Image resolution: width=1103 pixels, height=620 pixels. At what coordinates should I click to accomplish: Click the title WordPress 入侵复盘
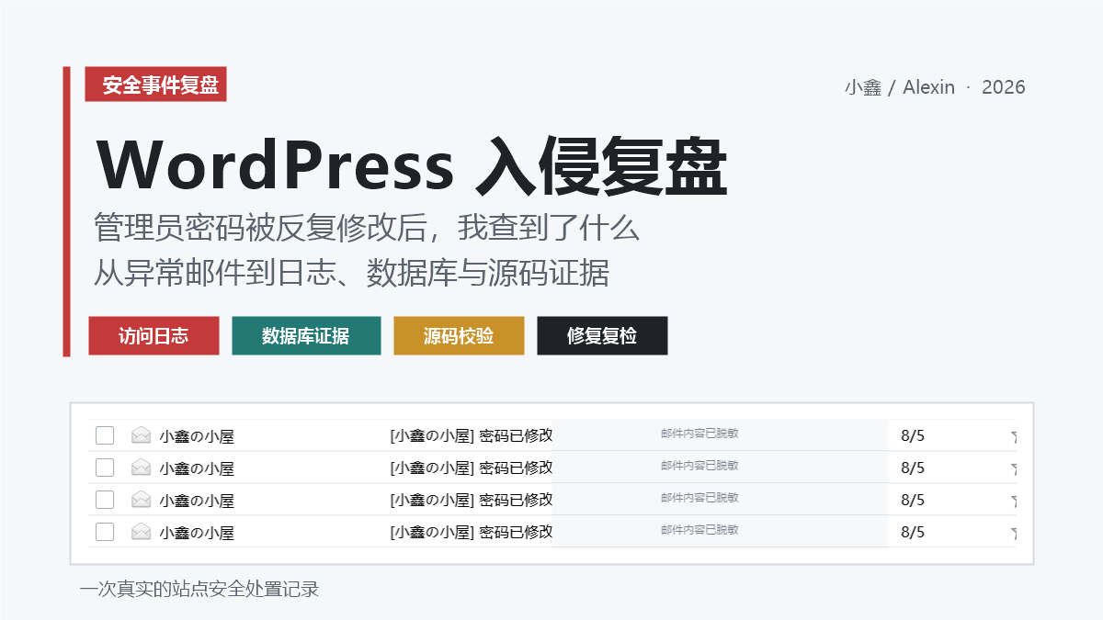point(412,165)
